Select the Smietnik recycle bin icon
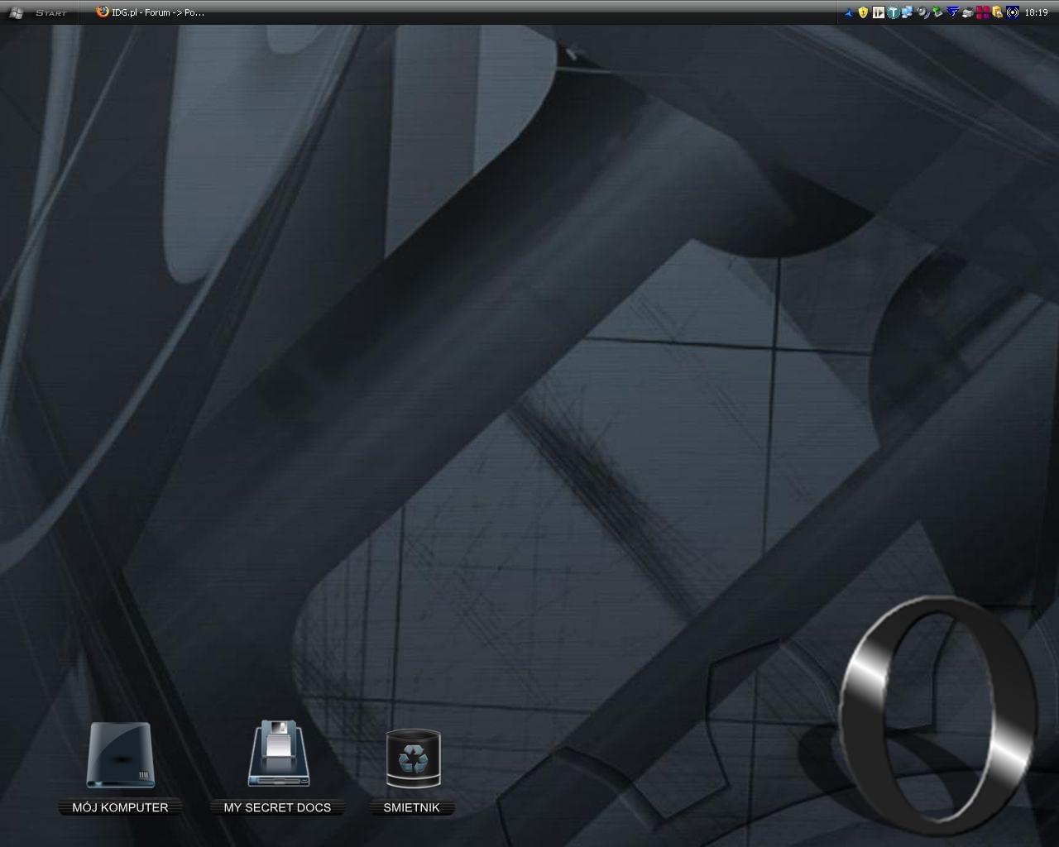 413,758
